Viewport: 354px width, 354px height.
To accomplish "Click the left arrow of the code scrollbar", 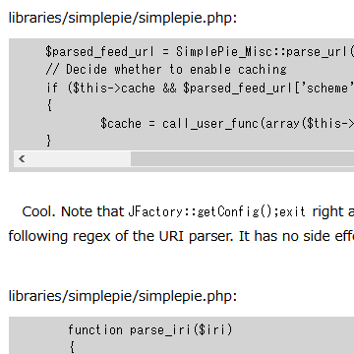I will pyautogui.click(x=22, y=159).
